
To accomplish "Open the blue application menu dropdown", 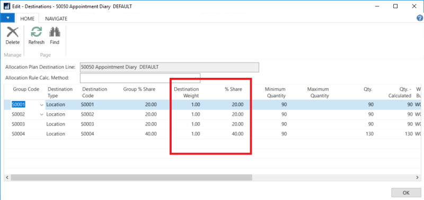I will click(x=7, y=18).
